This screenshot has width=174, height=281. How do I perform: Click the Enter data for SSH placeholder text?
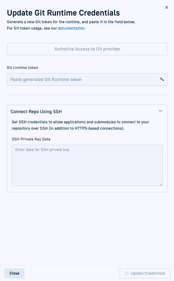42,150
